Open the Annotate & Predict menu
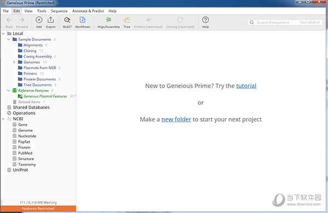328x213 pixels. [x=88, y=11]
